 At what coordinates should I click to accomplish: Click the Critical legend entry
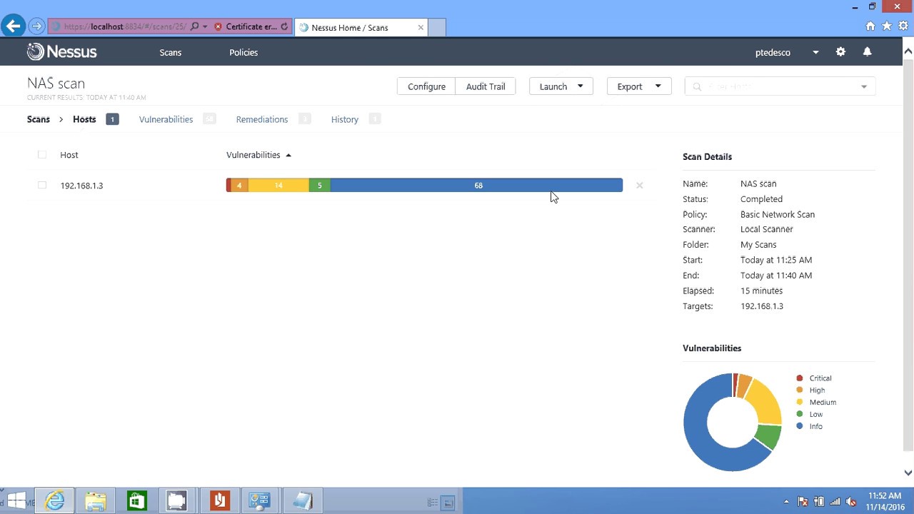(x=814, y=378)
